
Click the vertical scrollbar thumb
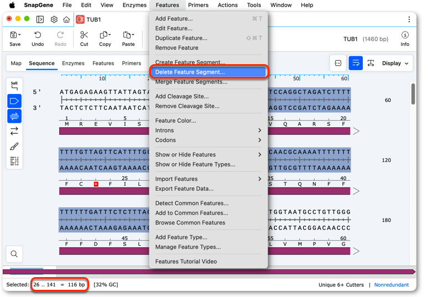pyautogui.click(x=413, y=94)
